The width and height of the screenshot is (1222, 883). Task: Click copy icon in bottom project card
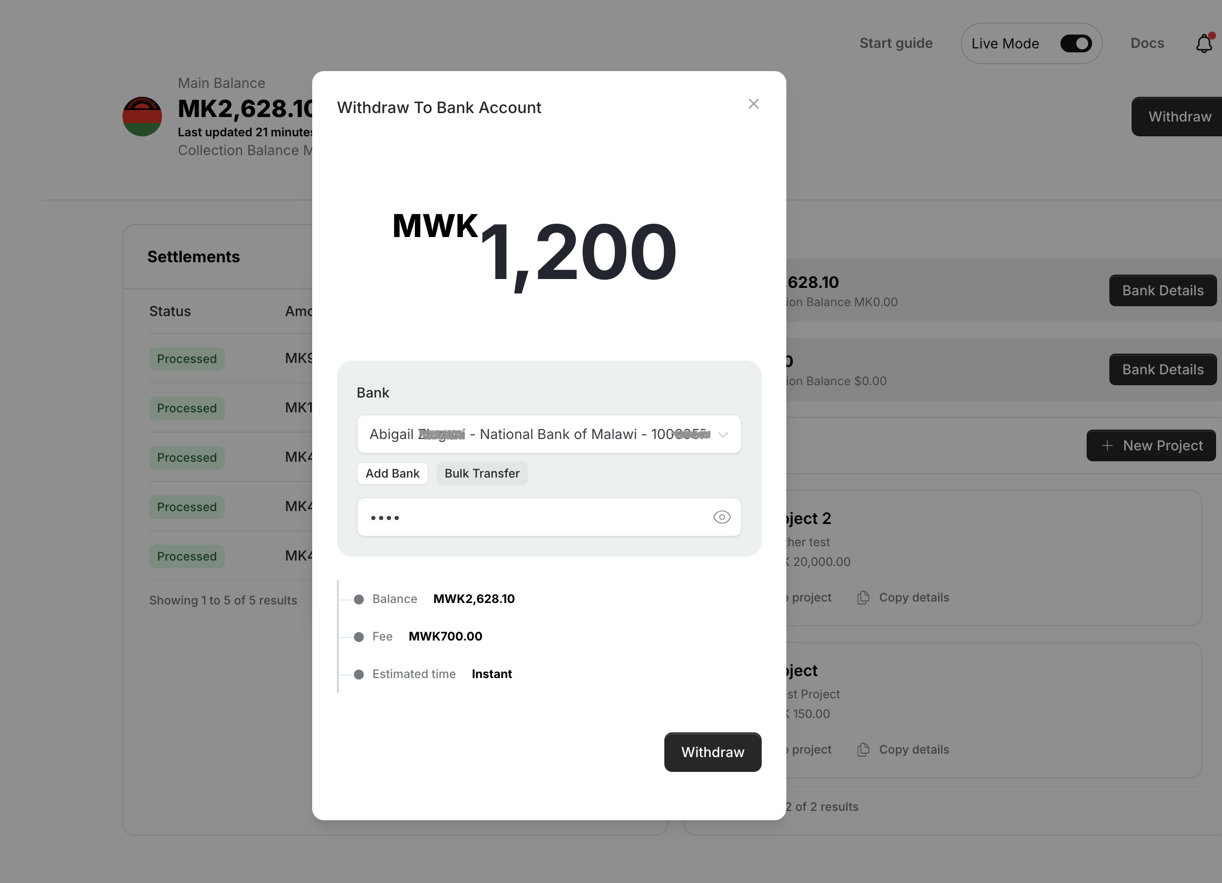[863, 749]
